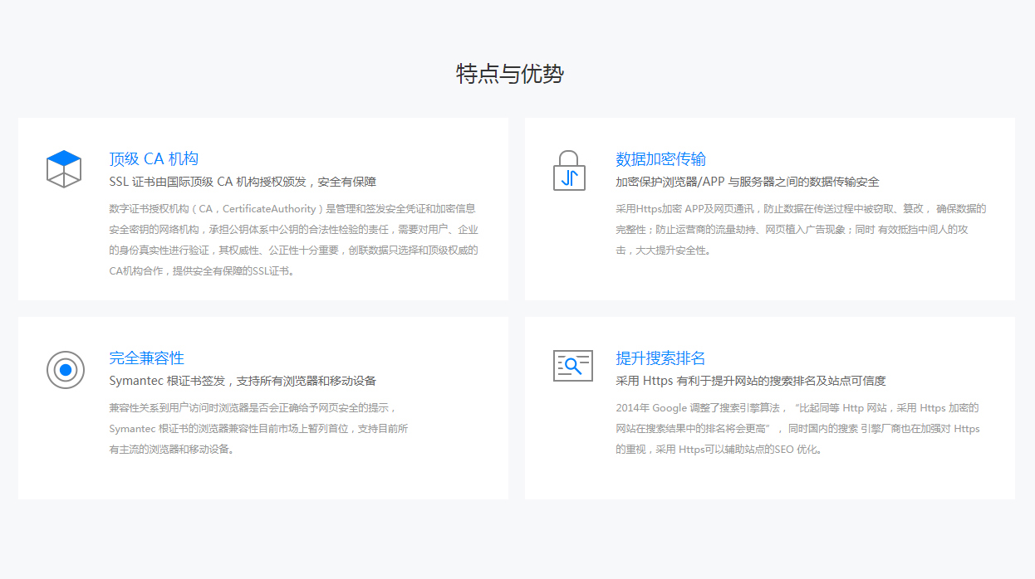Image resolution: width=1035 pixels, height=579 pixels.
Task: Click the search ranking magnifier icon
Action: tap(573, 366)
